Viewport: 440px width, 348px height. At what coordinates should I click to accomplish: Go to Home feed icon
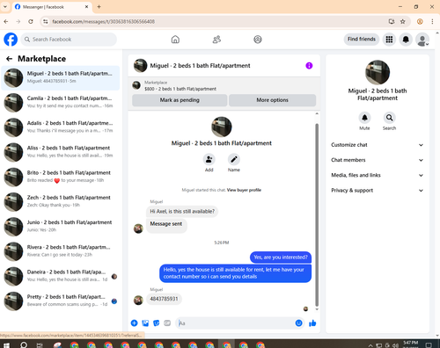[175, 40]
